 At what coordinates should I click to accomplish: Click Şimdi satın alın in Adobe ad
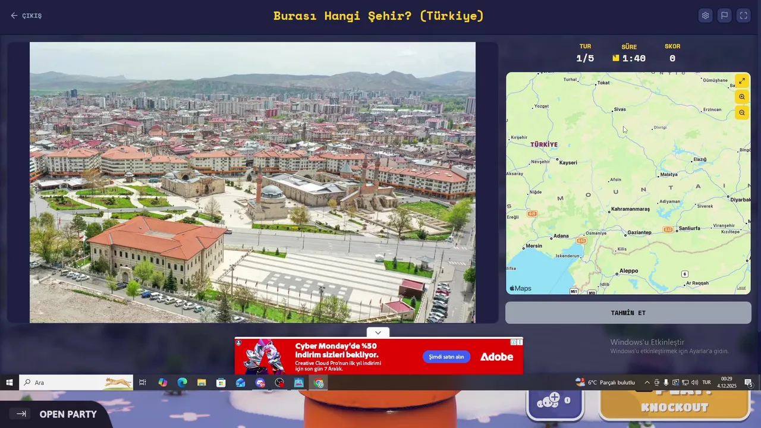pos(446,357)
